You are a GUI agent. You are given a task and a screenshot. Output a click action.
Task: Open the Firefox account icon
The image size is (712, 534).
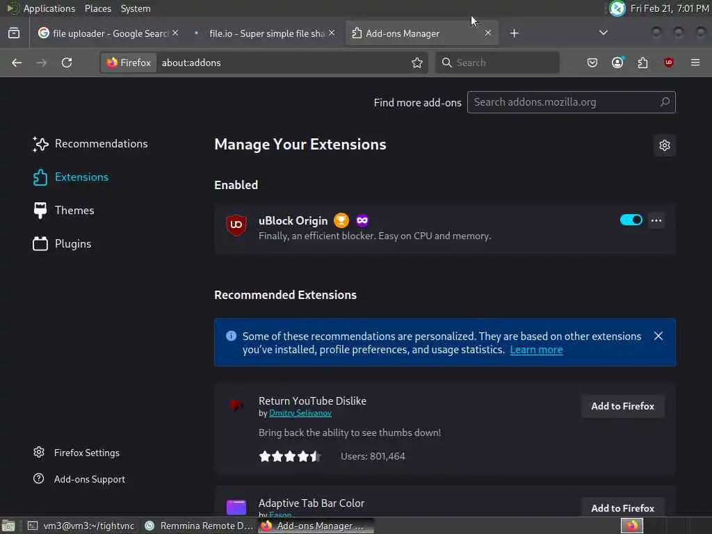(617, 63)
